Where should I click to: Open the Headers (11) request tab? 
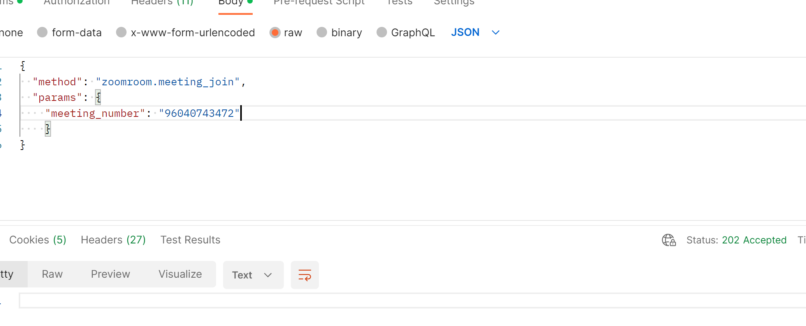[x=162, y=2]
